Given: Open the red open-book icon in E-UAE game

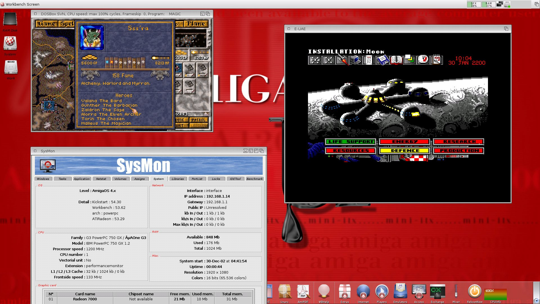Looking at the screenshot, I should [x=396, y=60].
